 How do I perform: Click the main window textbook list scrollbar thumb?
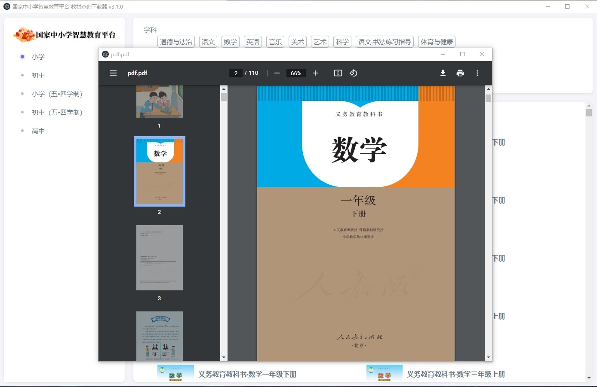click(x=589, y=113)
